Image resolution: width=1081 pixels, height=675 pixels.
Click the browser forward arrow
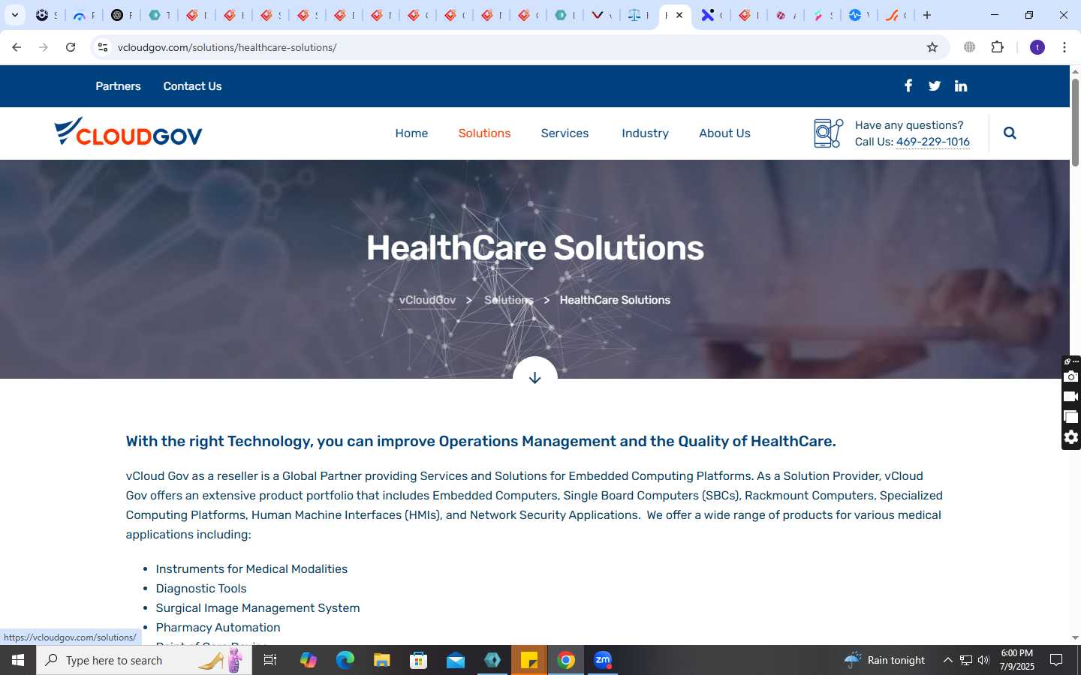(x=44, y=47)
